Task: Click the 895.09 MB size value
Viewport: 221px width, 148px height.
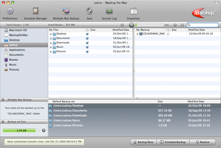Action: tap(165, 115)
